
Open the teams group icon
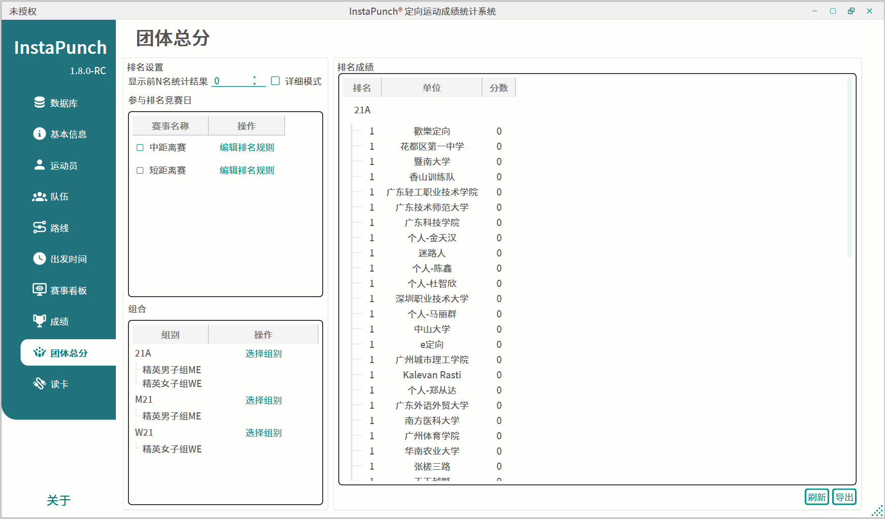point(40,197)
